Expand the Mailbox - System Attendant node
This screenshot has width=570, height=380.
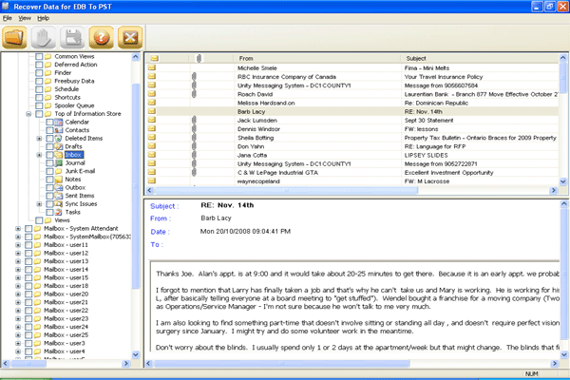pyautogui.click(x=18, y=228)
